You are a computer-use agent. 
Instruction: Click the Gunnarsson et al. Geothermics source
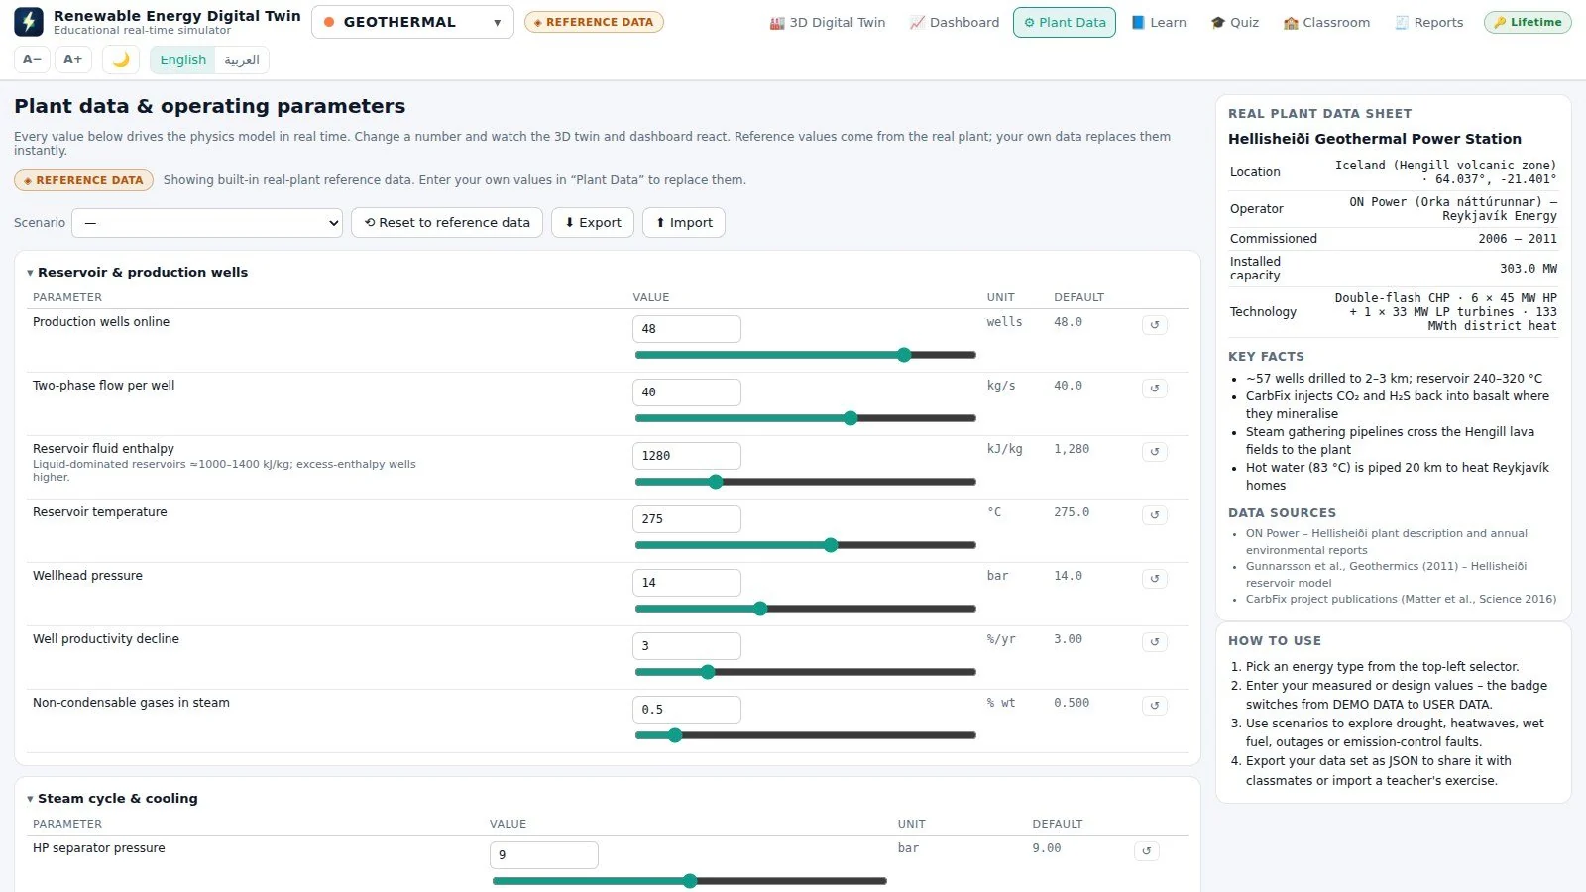click(x=1386, y=574)
